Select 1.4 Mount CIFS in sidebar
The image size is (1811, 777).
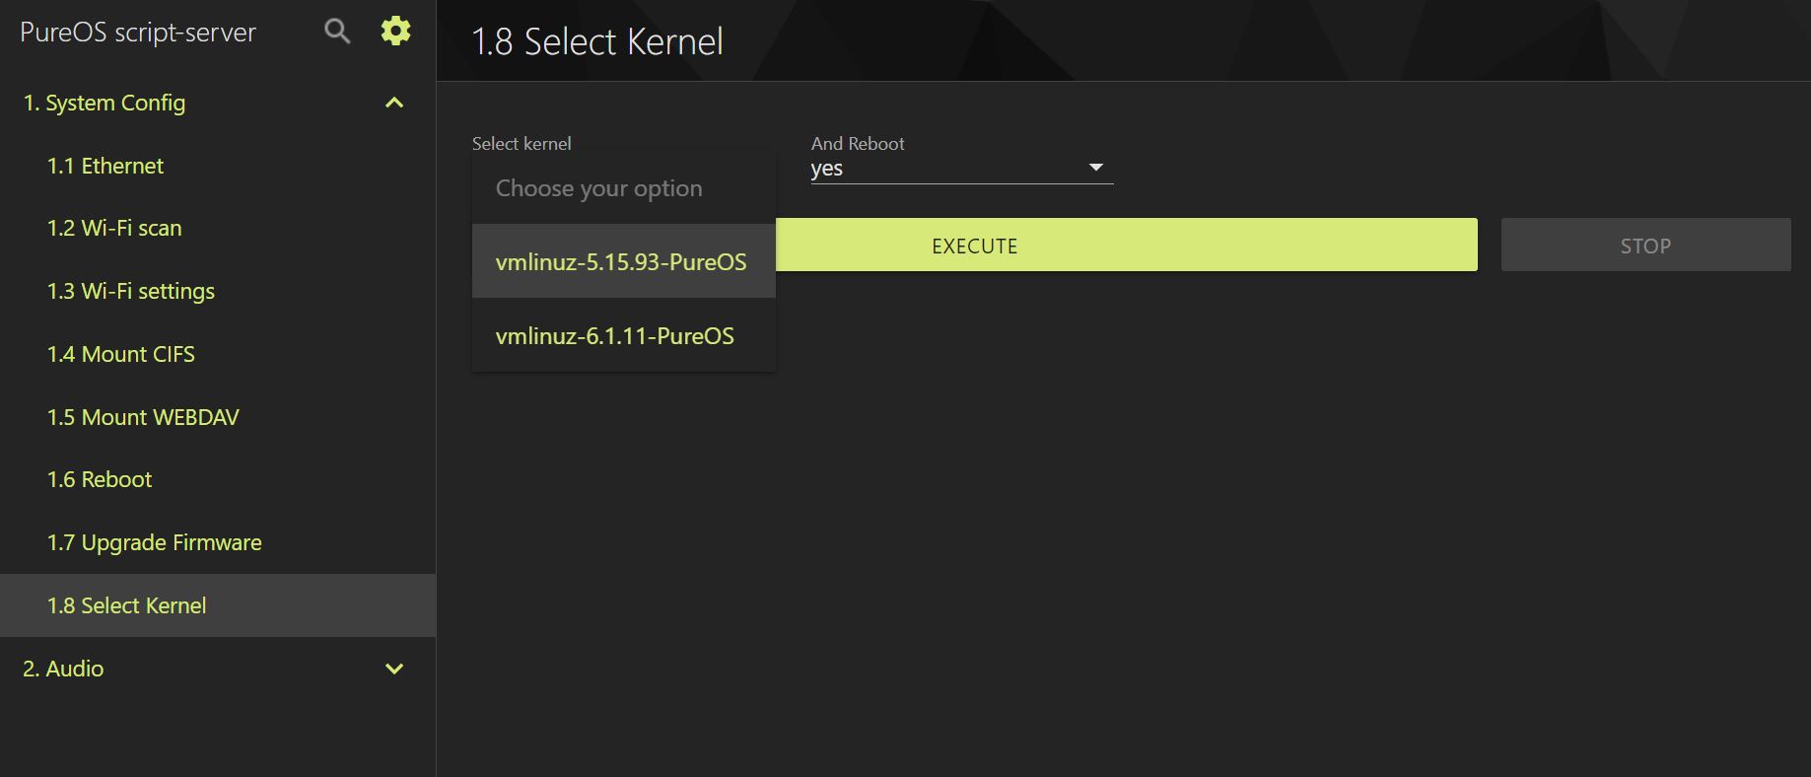[121, 354]
